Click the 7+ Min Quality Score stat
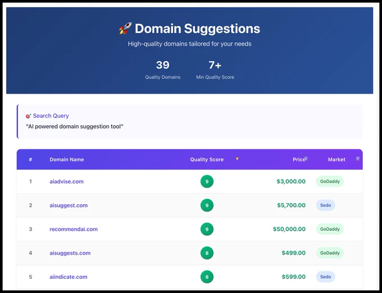The height and width of the screenshot is (293, 382). [215, 70]
